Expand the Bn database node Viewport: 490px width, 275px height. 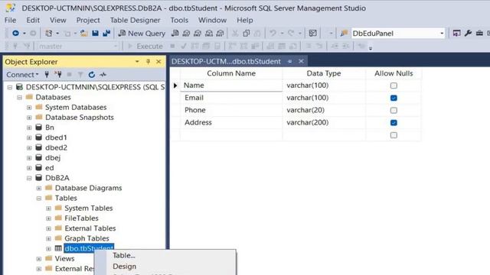[29, 128]
